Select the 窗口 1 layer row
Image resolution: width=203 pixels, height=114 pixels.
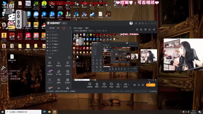click(x=59, y=47)
